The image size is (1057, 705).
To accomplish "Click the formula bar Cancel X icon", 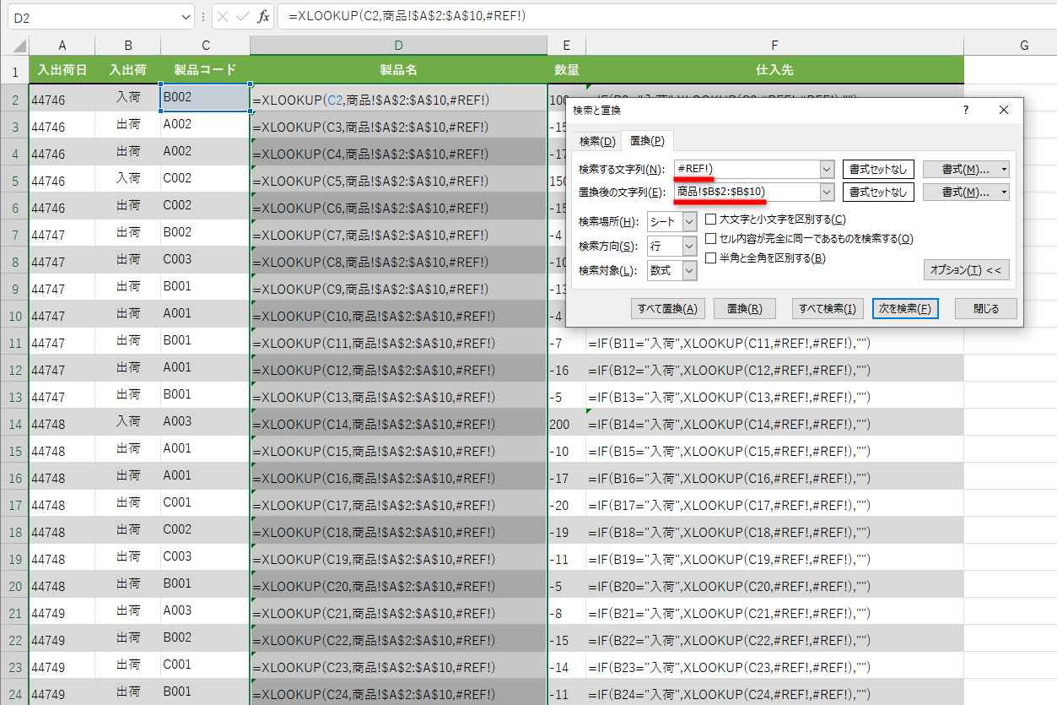I will click(223, 17).
